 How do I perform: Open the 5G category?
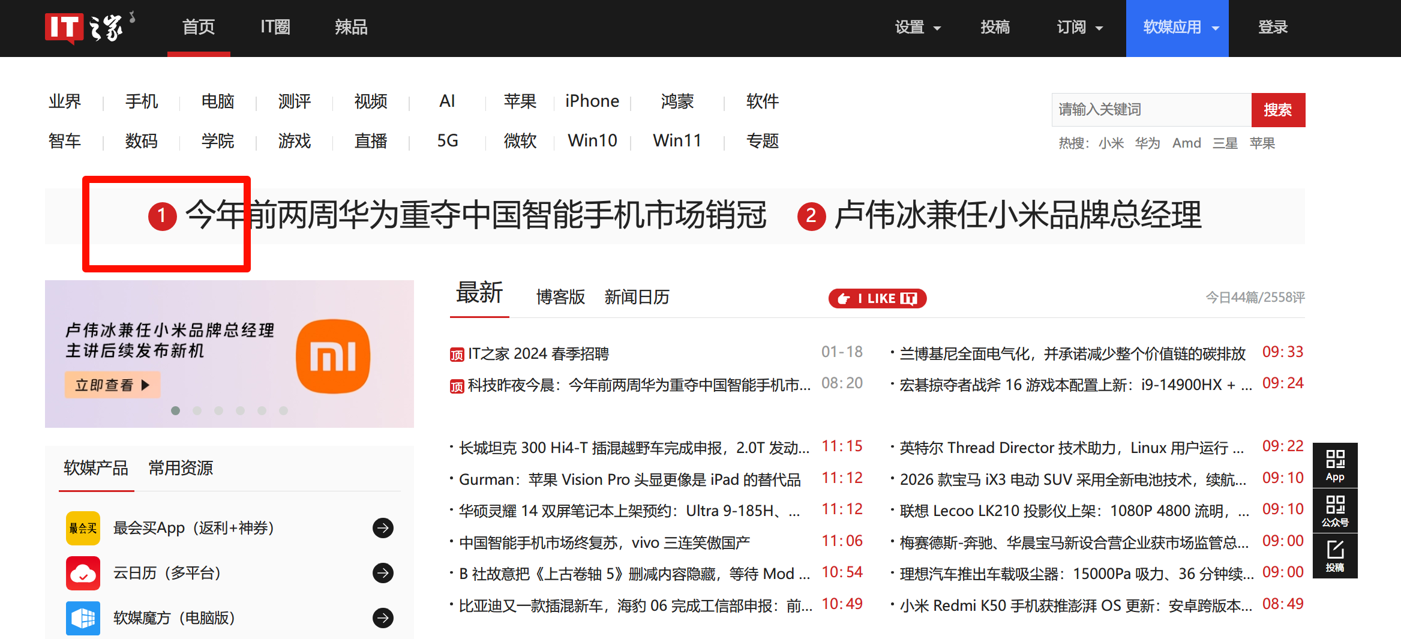(x=447, y=141)
